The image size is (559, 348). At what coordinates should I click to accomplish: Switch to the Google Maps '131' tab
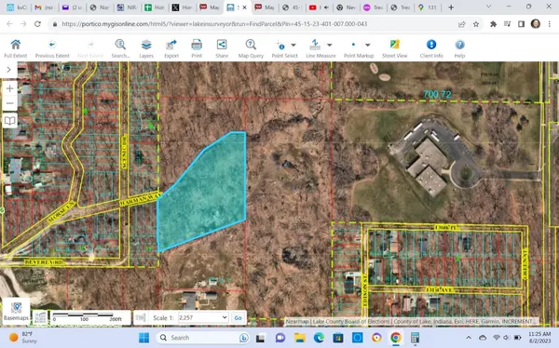[428, 7]
